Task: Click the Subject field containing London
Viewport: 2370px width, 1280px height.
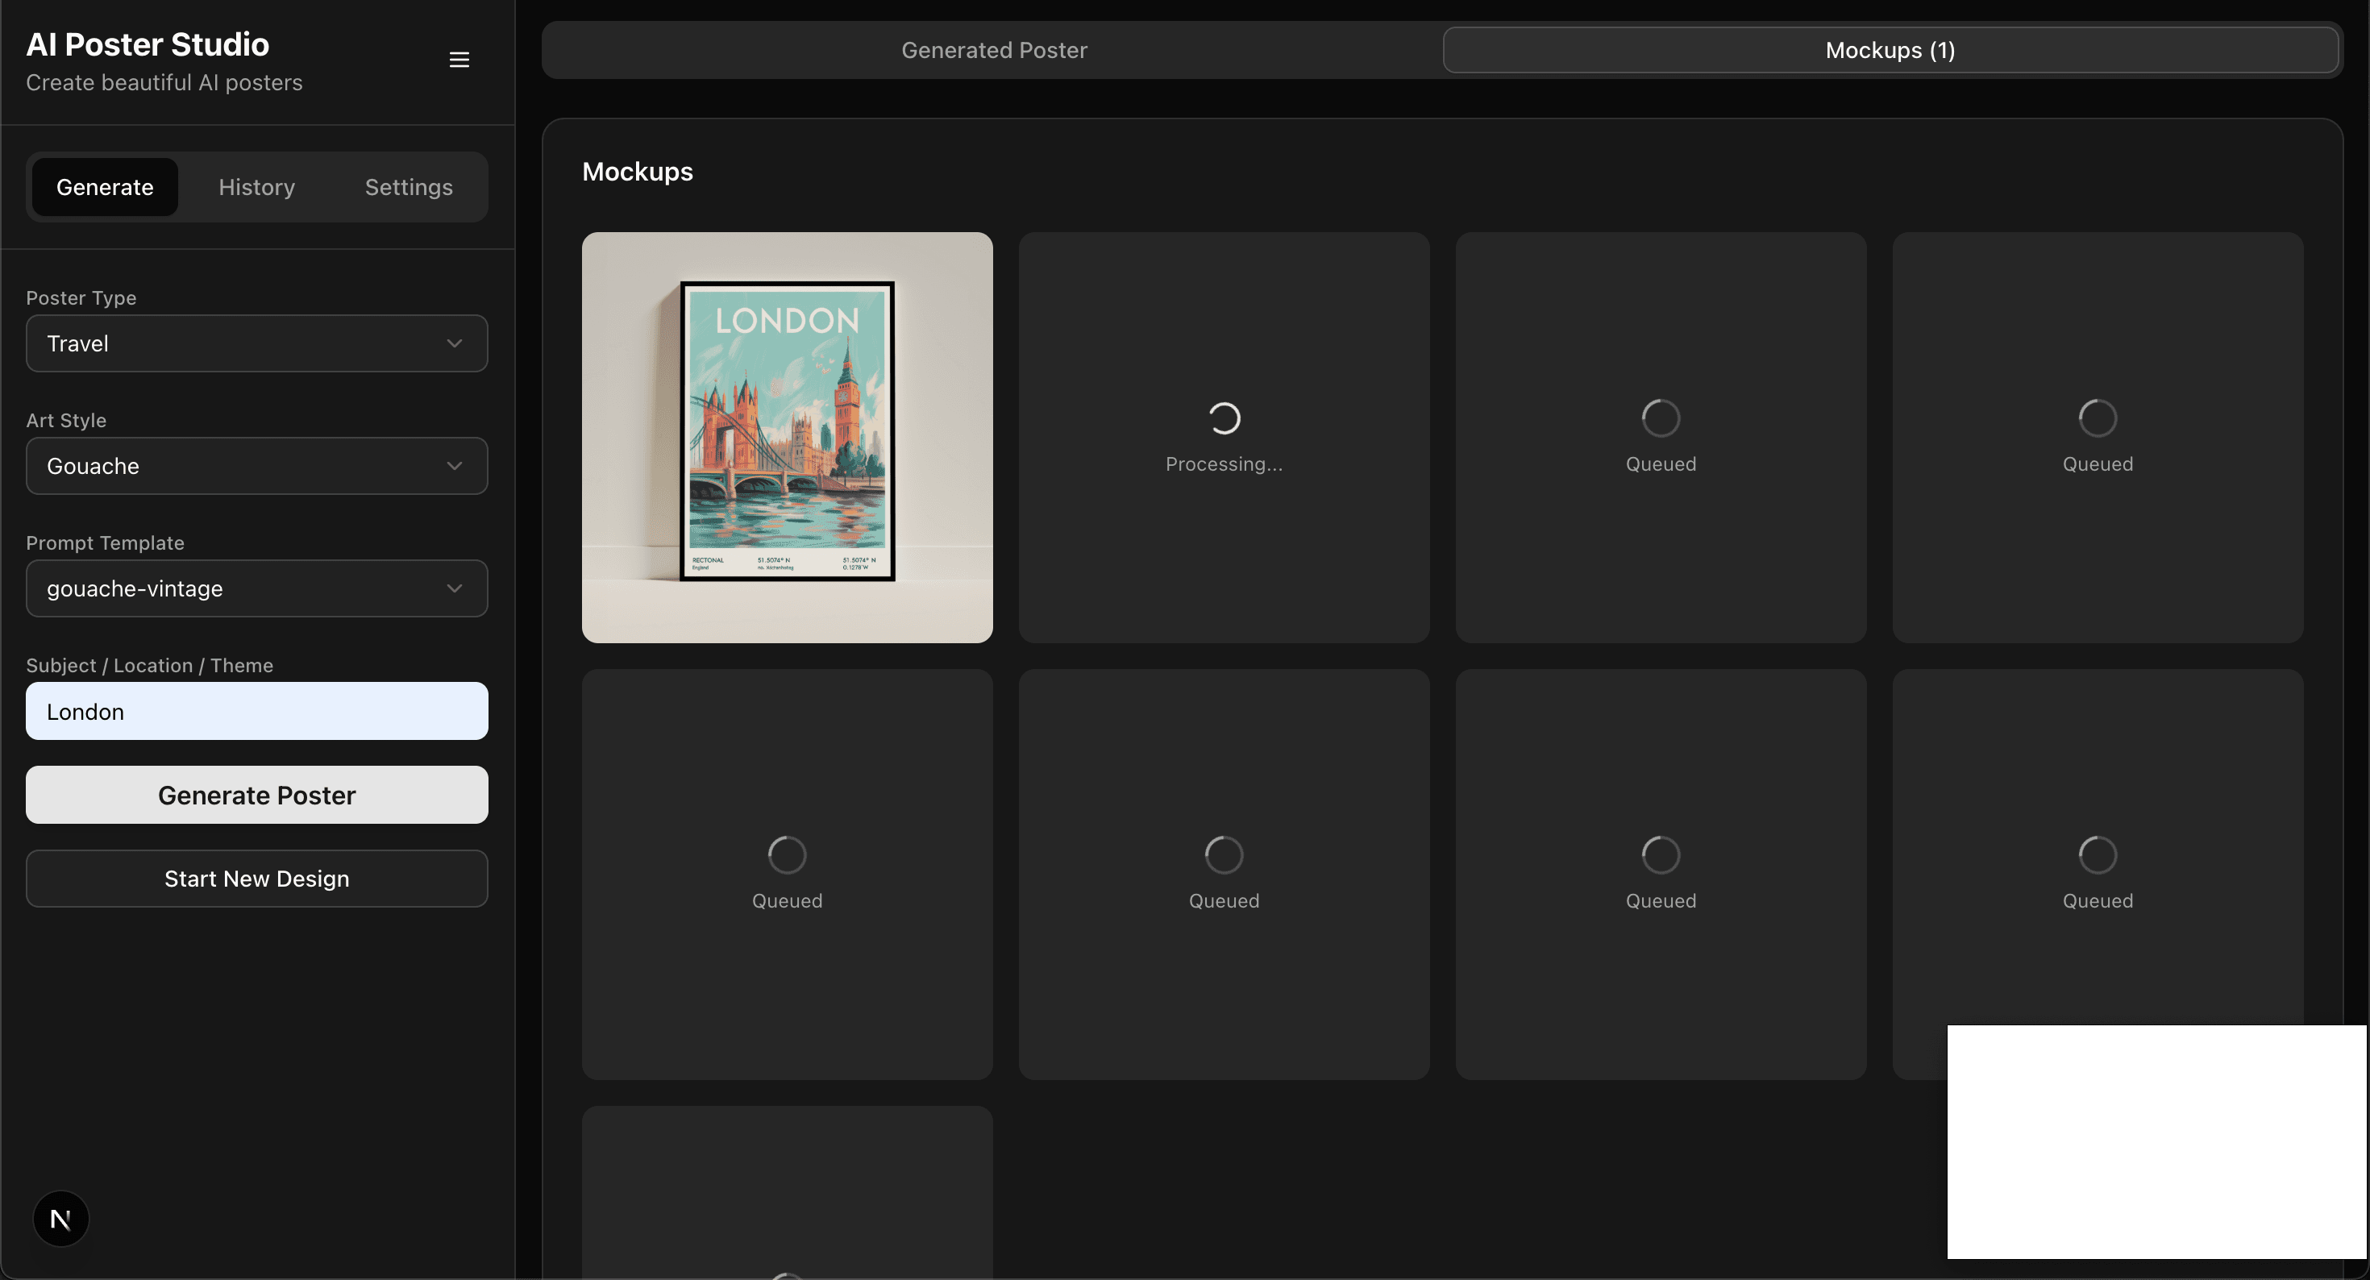Action: pos(256,711)
